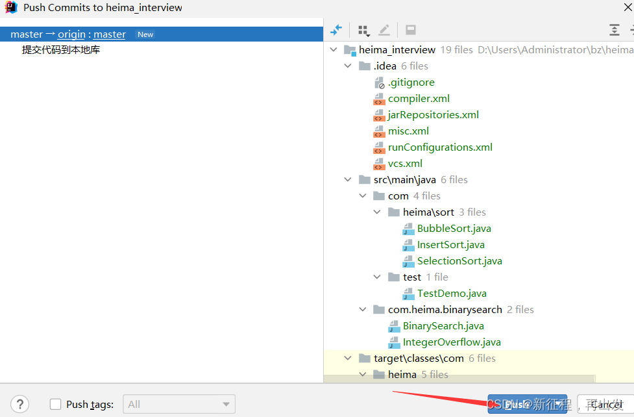Click the origin remote link
The width and height of the screenshot is (634, 417).
(x=71, y=34)
